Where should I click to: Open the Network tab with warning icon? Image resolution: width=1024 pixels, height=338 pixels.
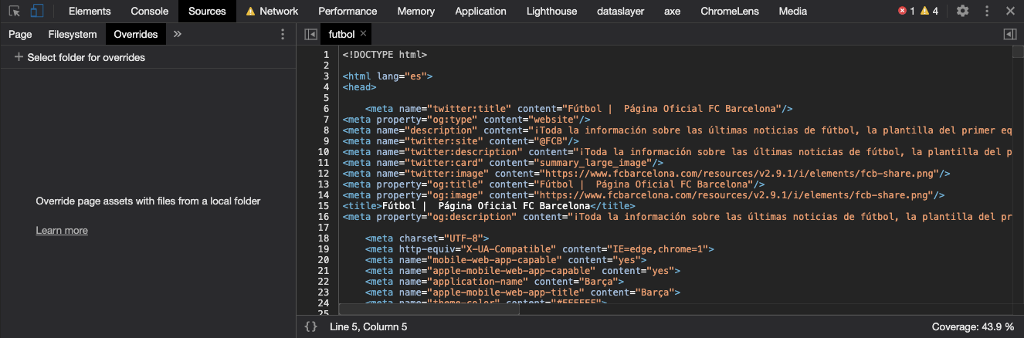[272, 11]
